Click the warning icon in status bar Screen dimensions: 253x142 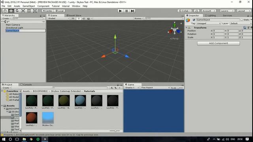[x=2, y=135]
